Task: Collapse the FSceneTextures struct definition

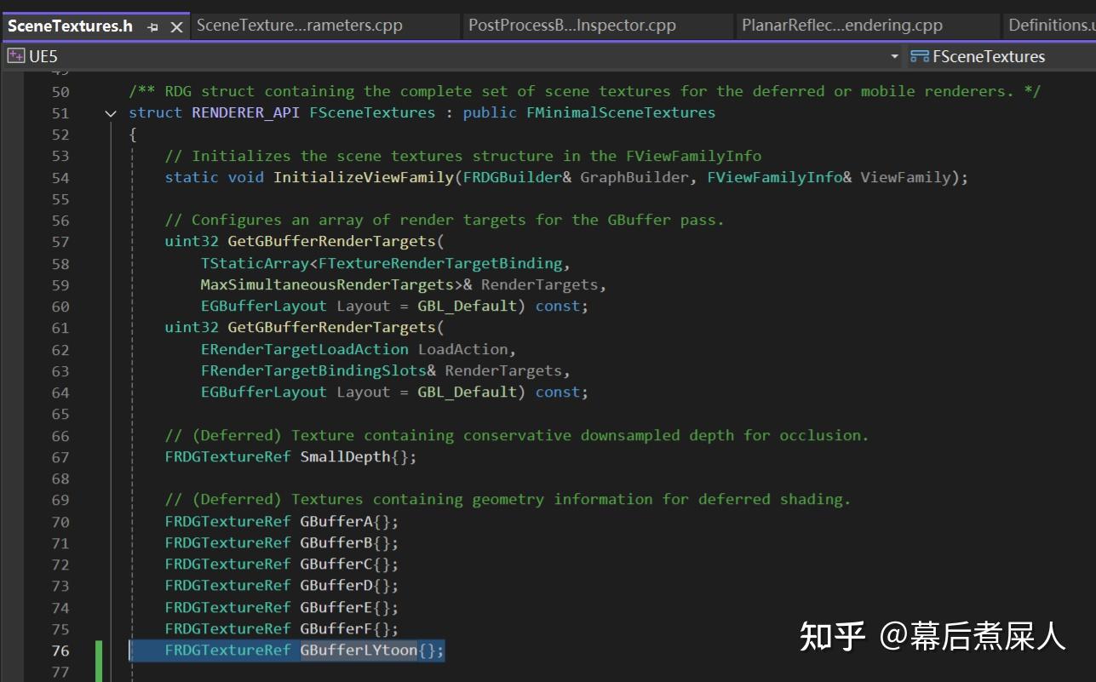Action: point(111,112)
